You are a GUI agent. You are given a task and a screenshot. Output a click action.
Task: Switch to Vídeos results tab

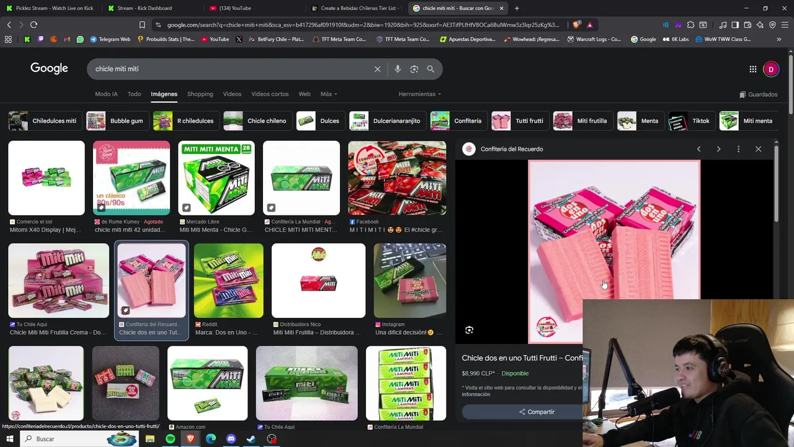[232, 94]
